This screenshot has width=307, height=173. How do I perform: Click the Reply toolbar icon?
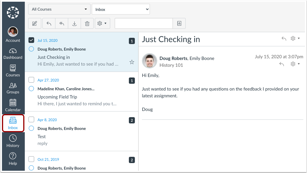click(49, 24)
